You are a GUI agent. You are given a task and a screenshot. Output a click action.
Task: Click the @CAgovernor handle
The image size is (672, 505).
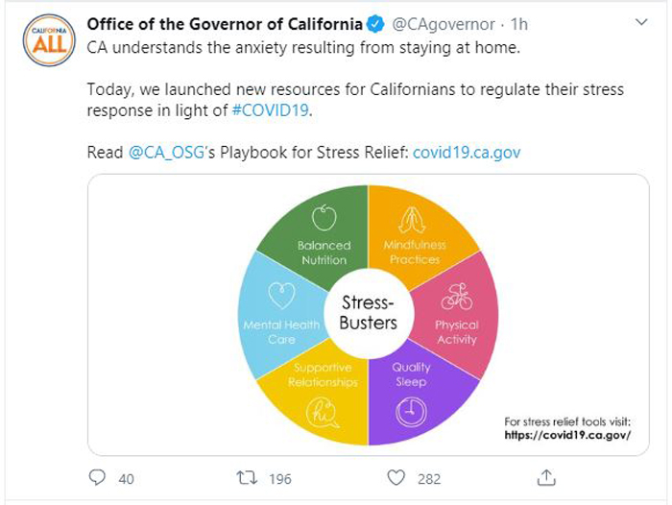click(x=444, y=24)
